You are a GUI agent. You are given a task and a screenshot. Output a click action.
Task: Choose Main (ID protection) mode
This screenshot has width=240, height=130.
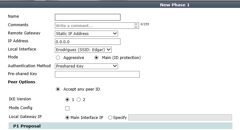pyautogui.click(x=97, y=58)
